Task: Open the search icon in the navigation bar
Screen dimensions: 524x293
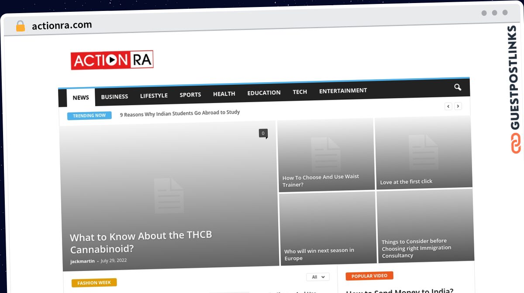Action: pos(457,87)
